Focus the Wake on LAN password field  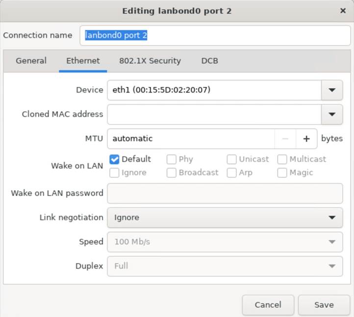(225, 194)
